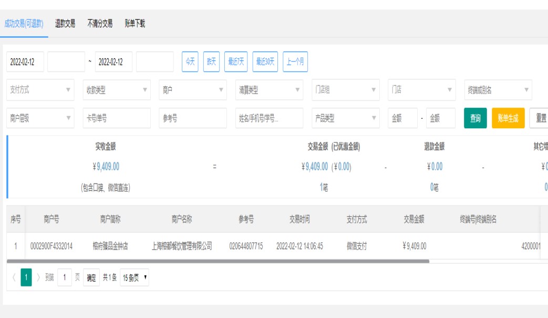
Task: Open the 不清分交易 tab
Action: 100,24
